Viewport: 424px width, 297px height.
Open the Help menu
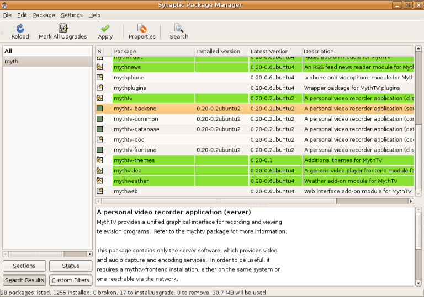94,15
